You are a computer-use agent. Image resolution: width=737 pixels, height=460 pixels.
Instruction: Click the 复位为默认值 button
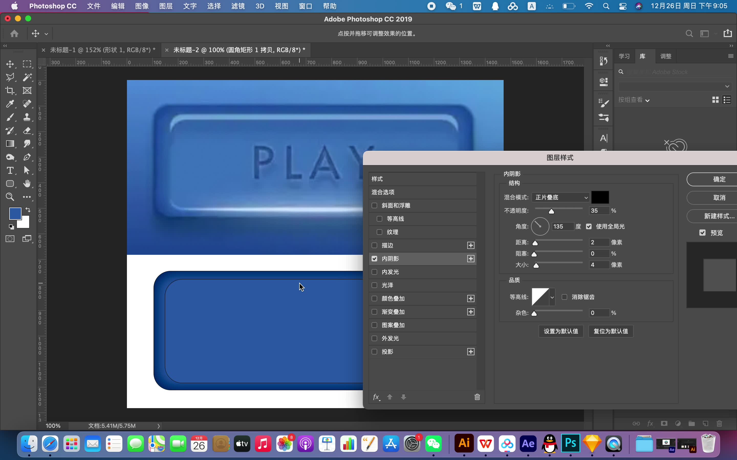[x=611, y=331]
